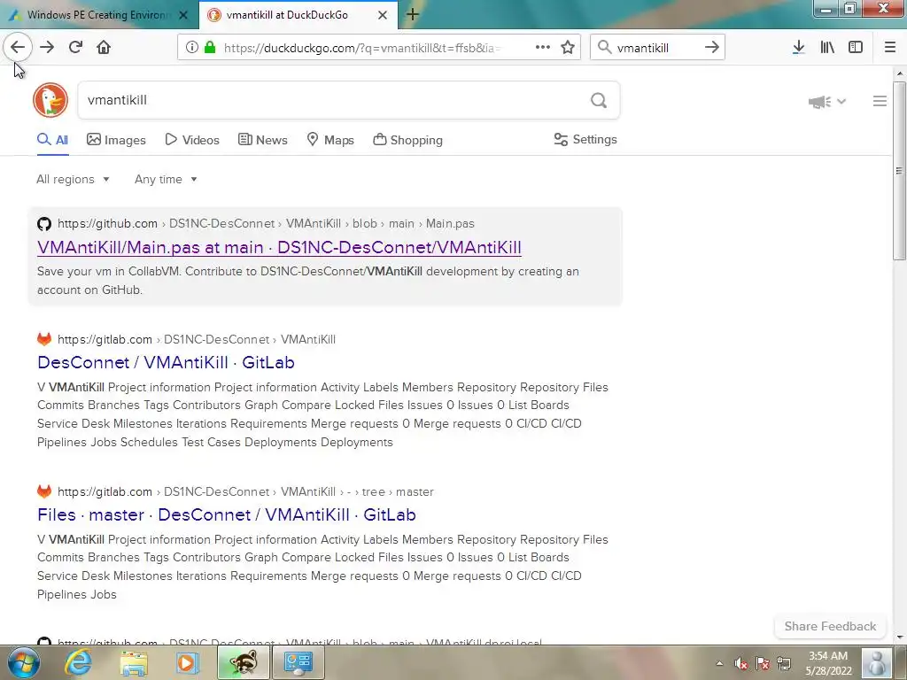The width and height of the screenshot is (907, 680).
Task: Select the All results tab
Action: (x=52, y=140)
